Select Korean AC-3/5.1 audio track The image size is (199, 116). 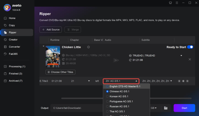point(107,96)
